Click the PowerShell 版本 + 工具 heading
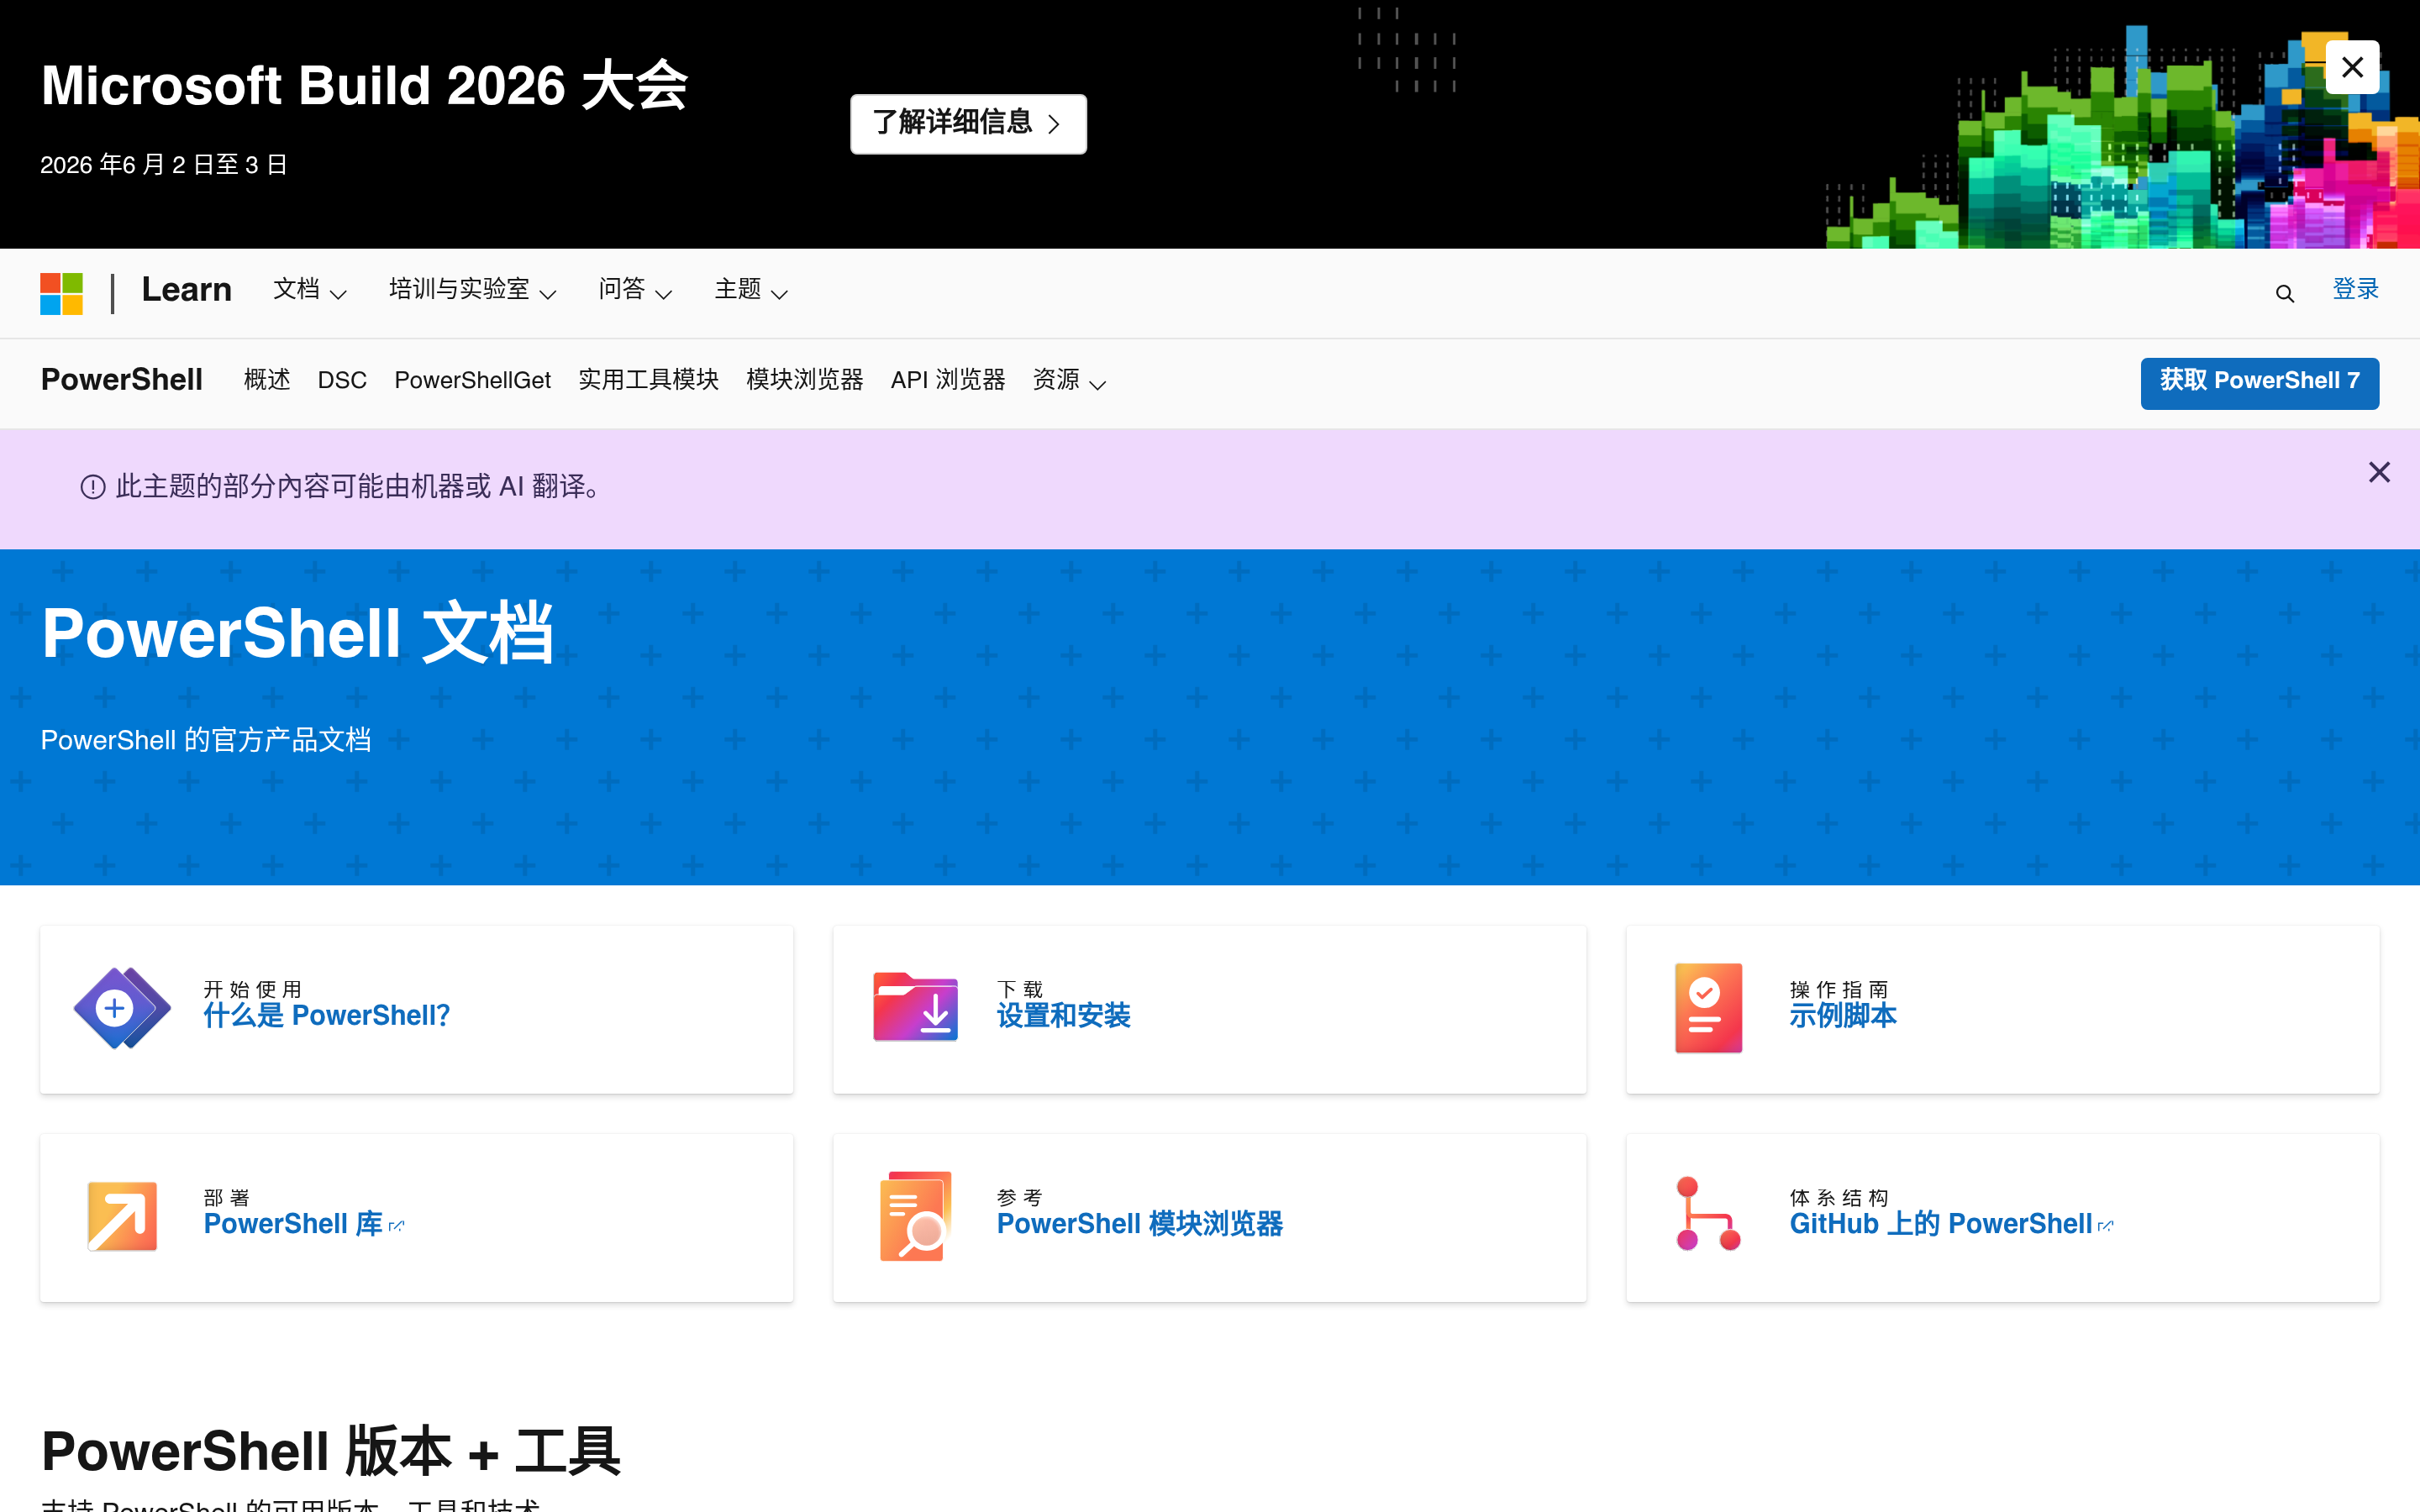This screenshot has width=2420, height=1512. 331,1451
